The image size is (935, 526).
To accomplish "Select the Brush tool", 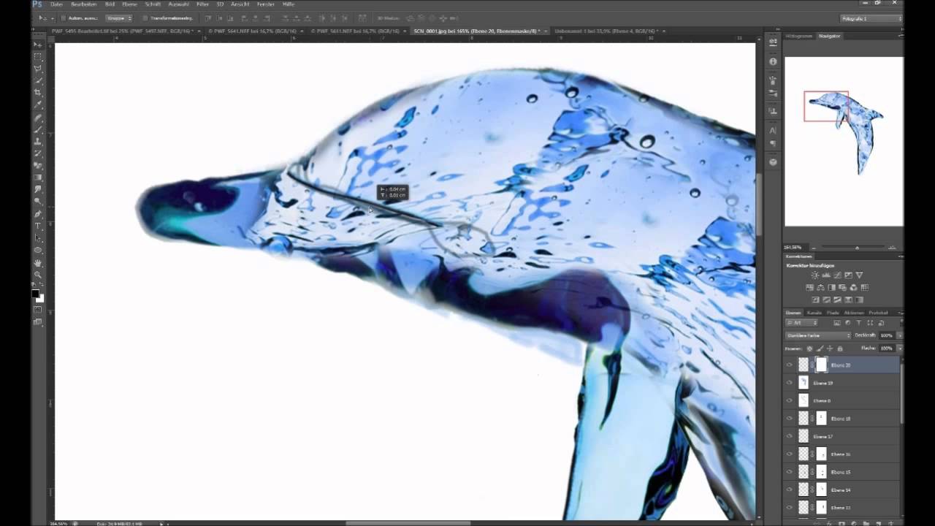I will (38, 129).
